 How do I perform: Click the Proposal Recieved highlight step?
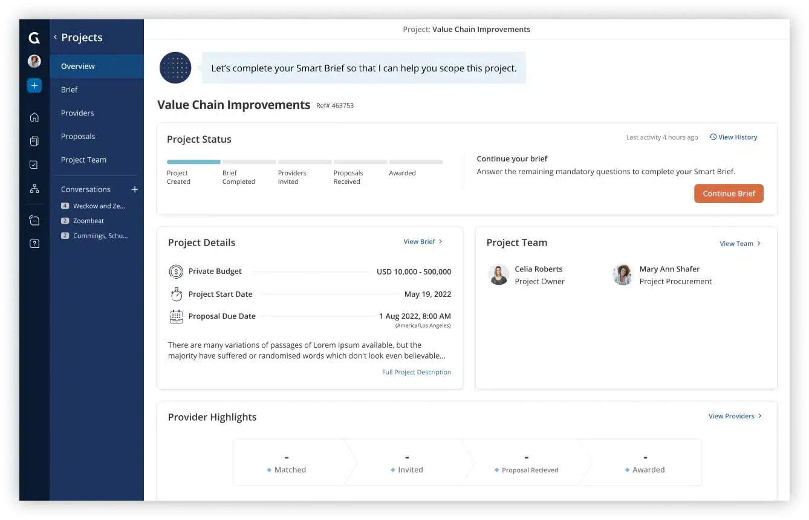(x=526, y=463)
